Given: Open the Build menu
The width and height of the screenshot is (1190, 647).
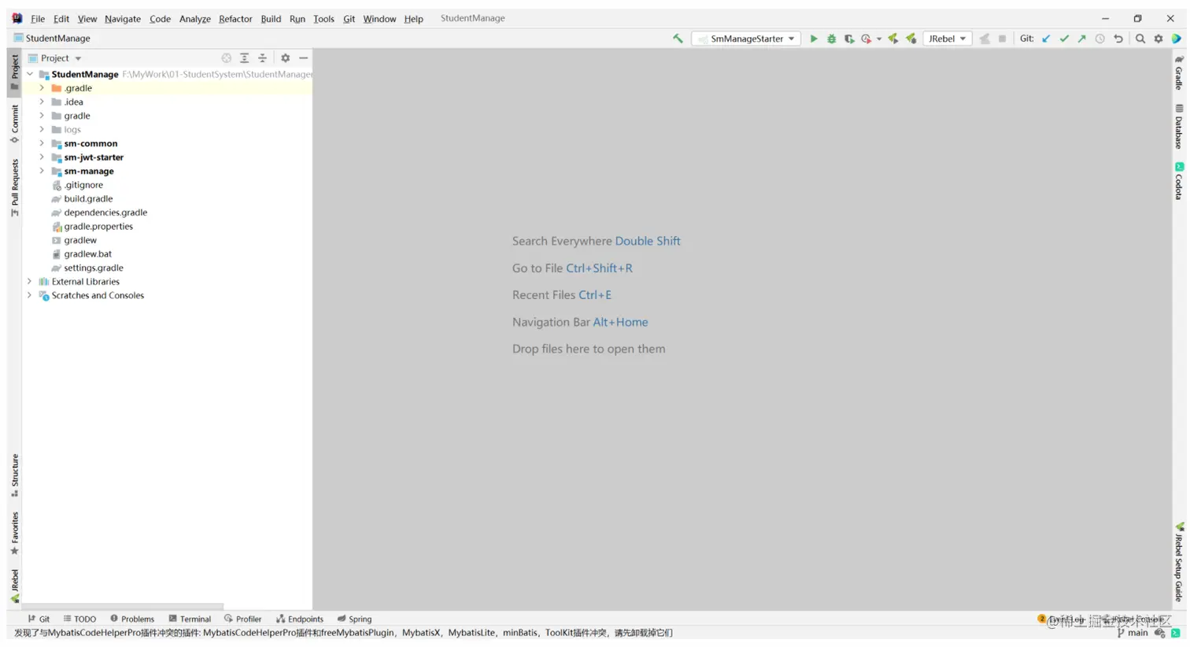Looking at the screenshot, I should [271, 19].
